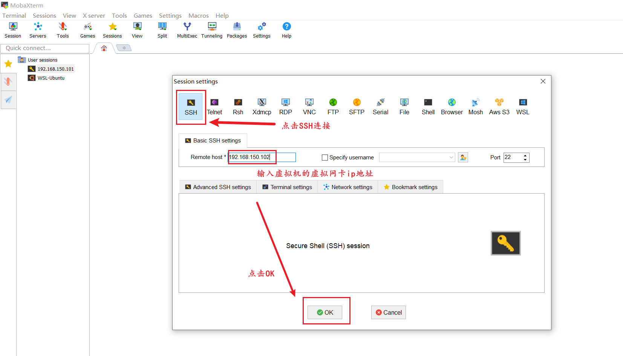623x356 pixels.
Task: Click the user credentials manager icon
Action: 463,158
